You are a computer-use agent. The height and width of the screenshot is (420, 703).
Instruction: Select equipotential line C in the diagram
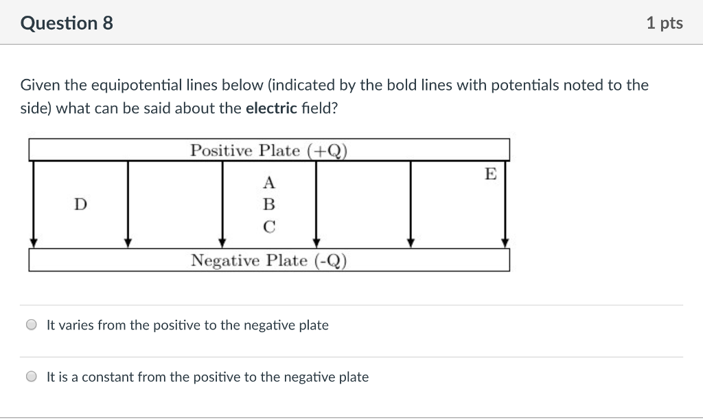tap(270, 226)
